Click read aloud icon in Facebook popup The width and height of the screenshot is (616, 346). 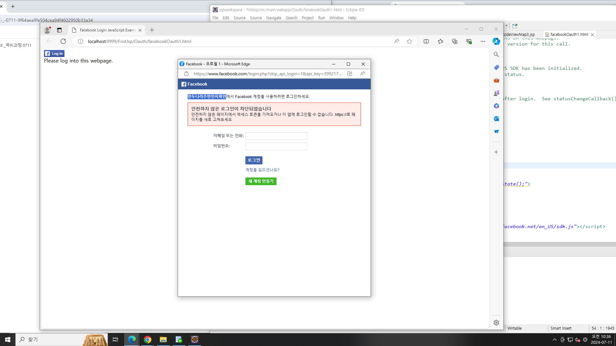pos(363,74)
